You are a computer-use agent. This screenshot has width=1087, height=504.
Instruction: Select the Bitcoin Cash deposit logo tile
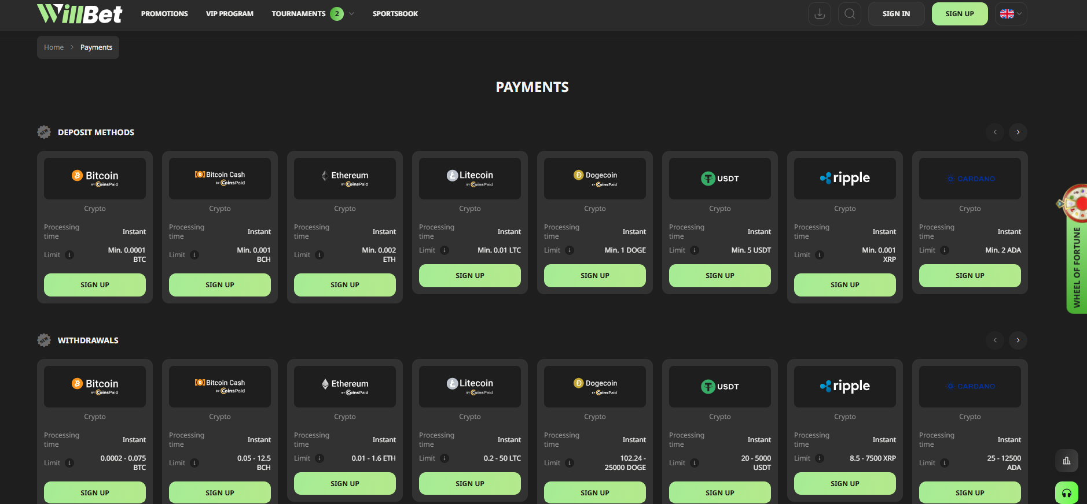[x=220, y=179]
